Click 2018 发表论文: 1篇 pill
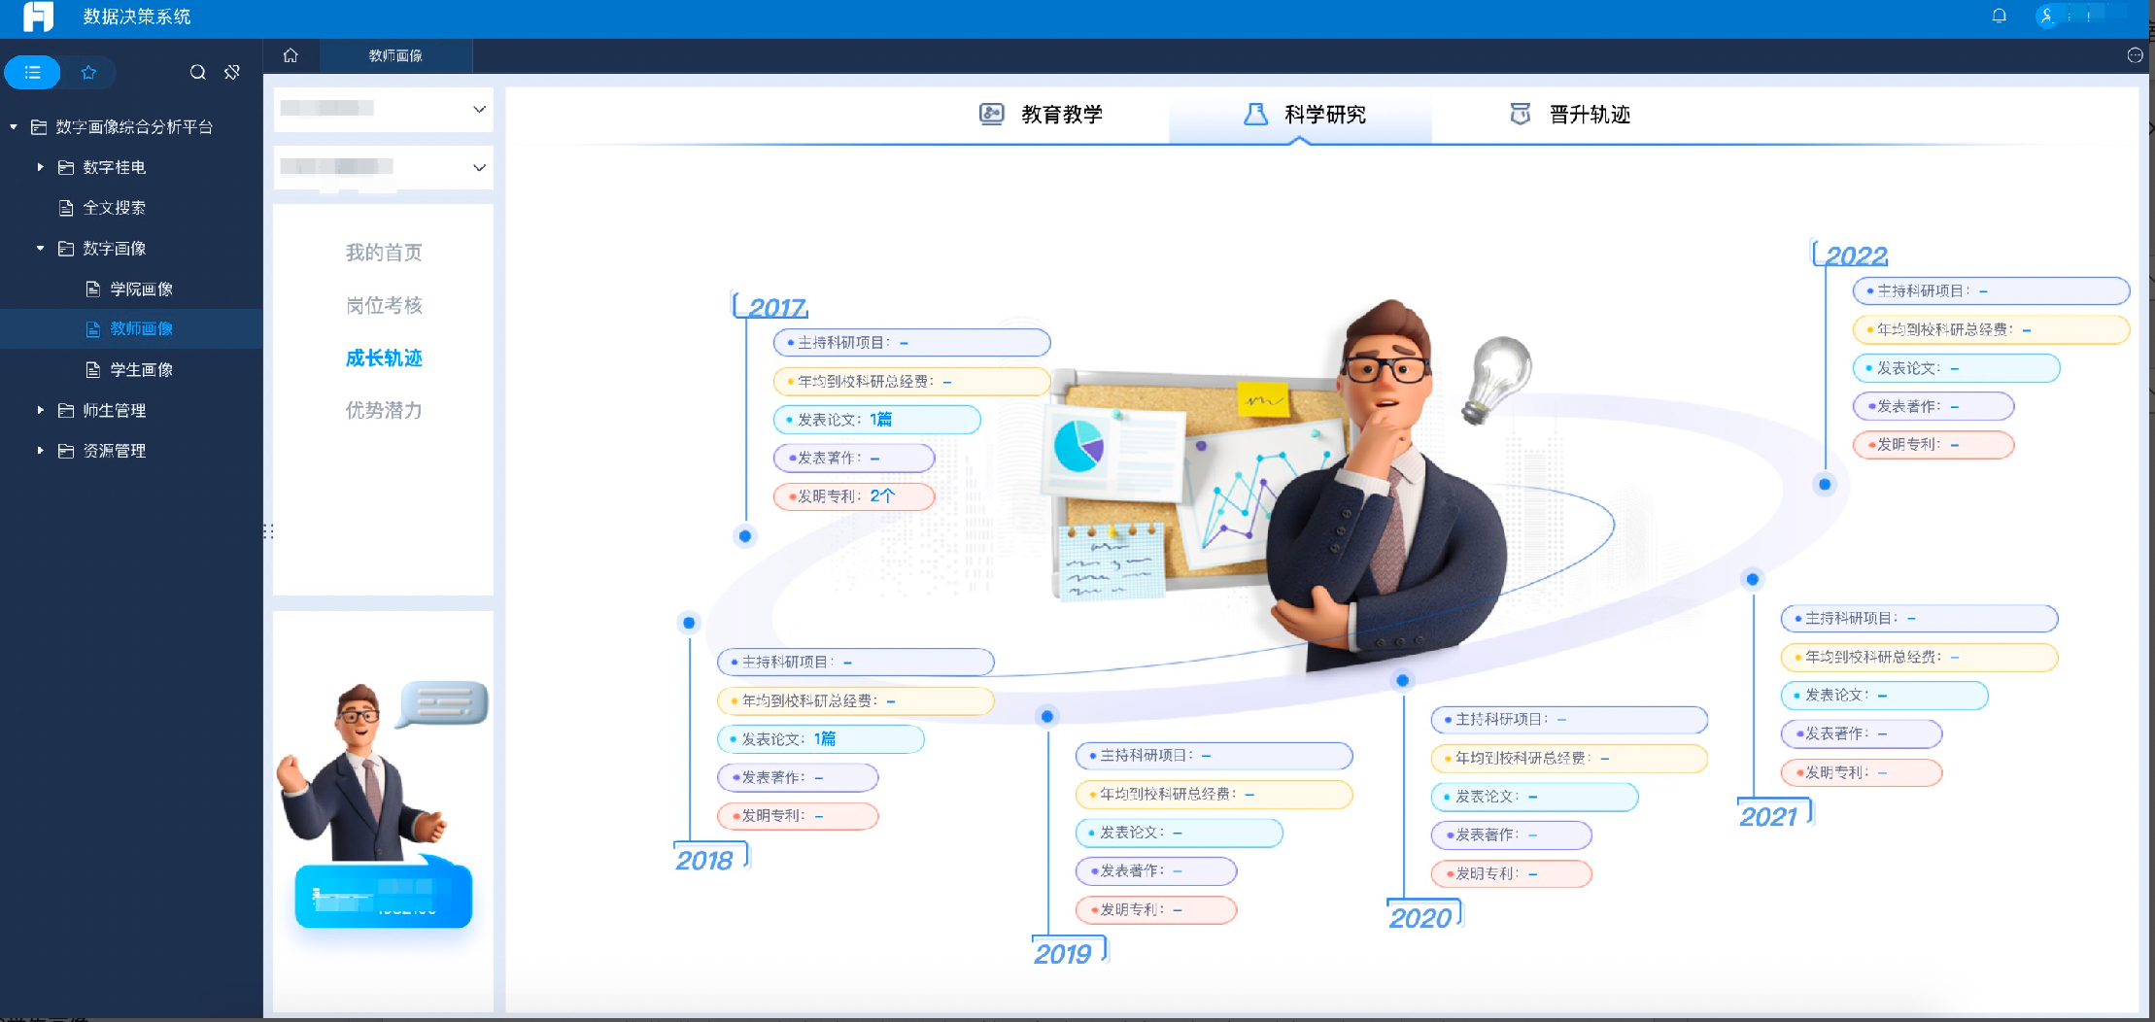 click(821, 739)
